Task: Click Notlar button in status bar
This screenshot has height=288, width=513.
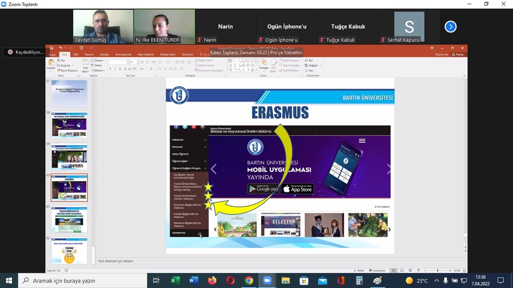Action: tap(359, 270)
